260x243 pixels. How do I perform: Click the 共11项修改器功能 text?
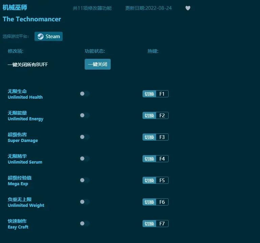pyautogui.click(x=92, y=8)
